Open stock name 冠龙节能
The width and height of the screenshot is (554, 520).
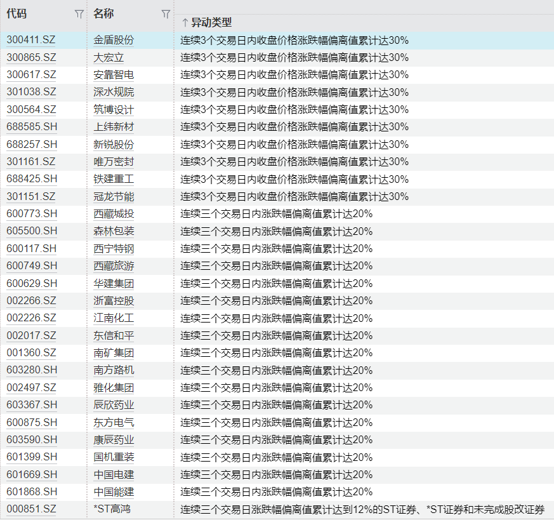(x=114, y=196)
